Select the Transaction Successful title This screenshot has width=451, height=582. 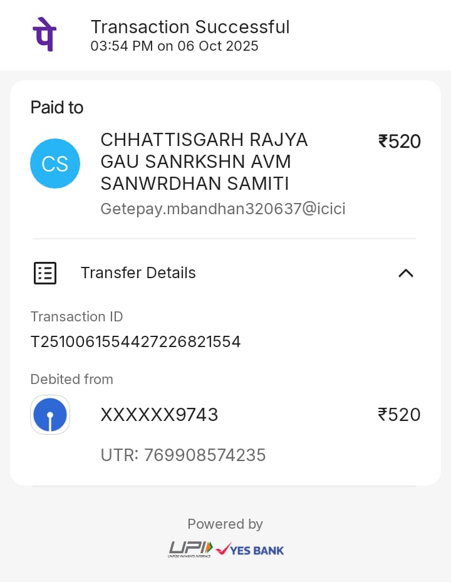190,27
